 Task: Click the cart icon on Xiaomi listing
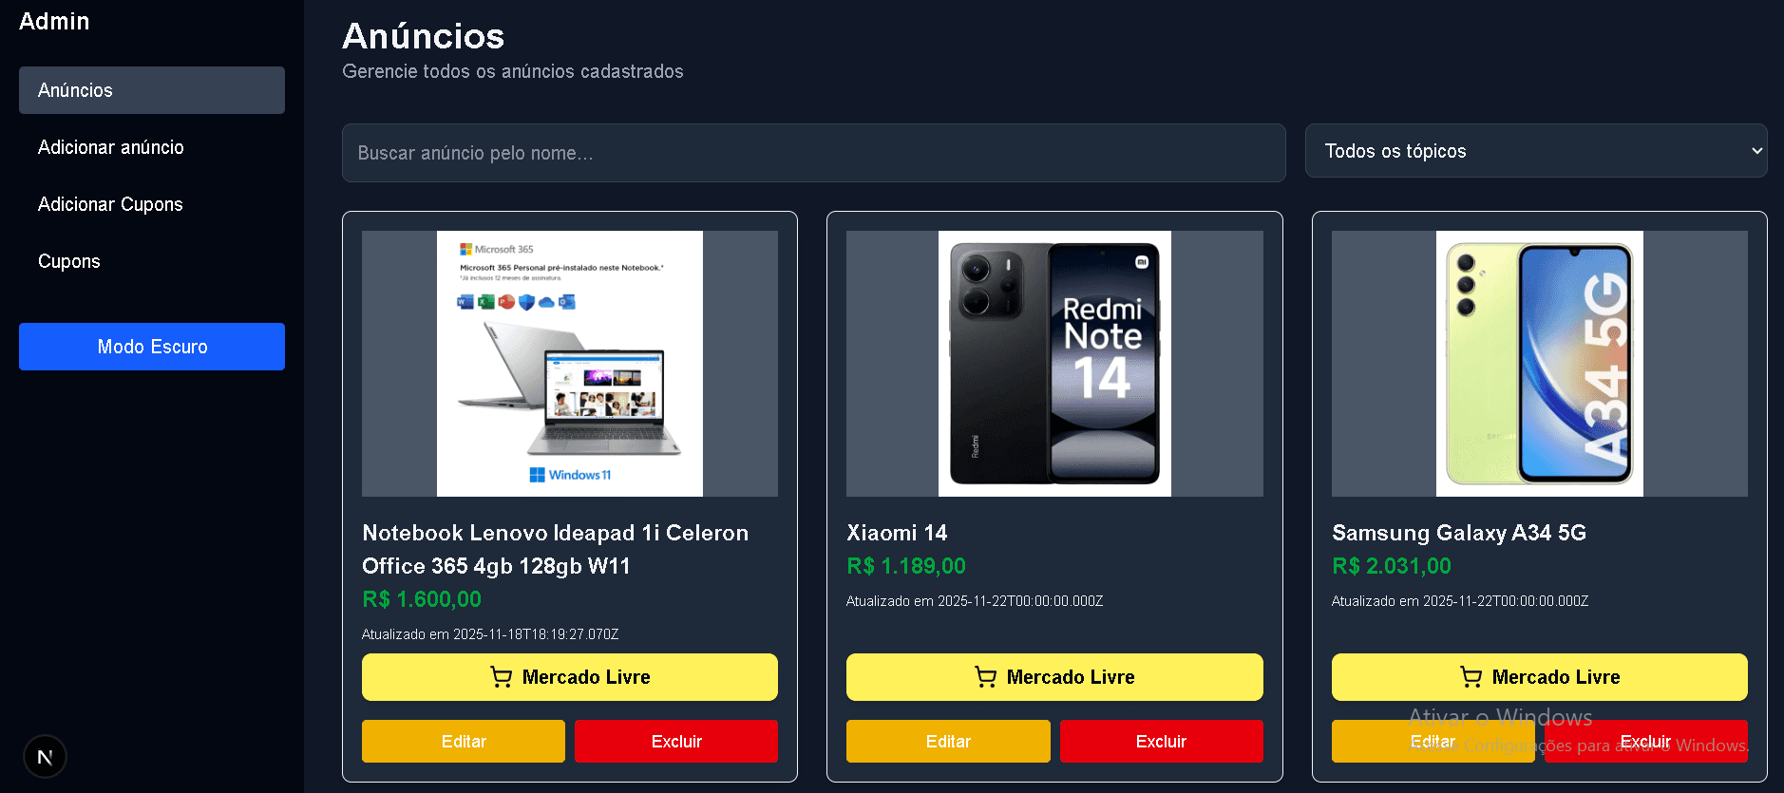click(985, 677)
